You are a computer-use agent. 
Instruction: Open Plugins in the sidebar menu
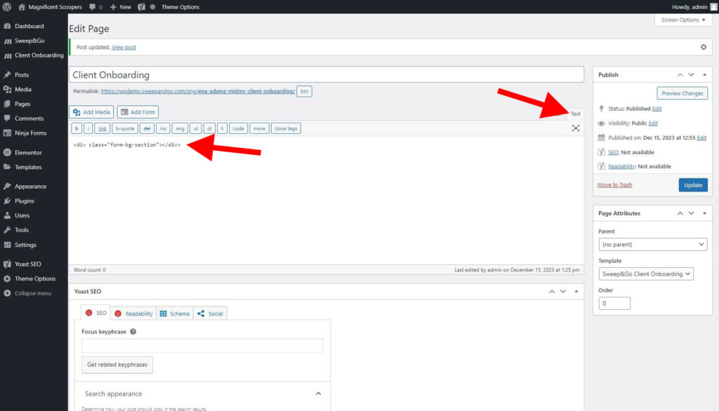coord(25,201)
